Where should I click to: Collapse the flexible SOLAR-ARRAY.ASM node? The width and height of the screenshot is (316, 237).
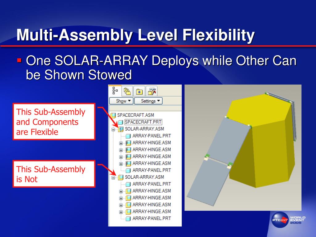113,129
